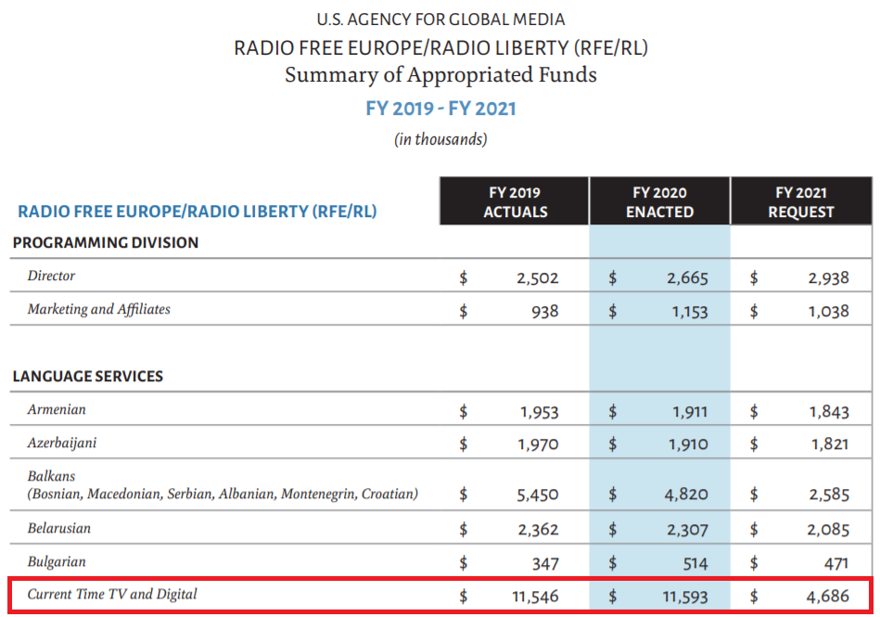
Task: Click the 'U.S. AGENCY FOR GLOBAL MEDIA' heading
Action: 440,19
